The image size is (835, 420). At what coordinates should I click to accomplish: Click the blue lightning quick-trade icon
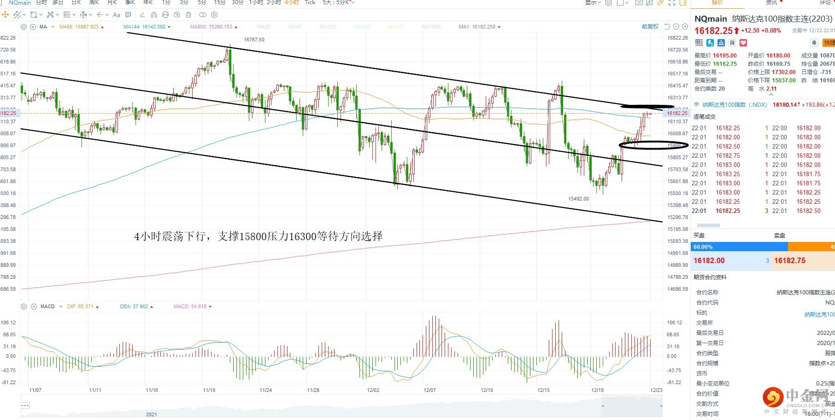coord(710,43)
